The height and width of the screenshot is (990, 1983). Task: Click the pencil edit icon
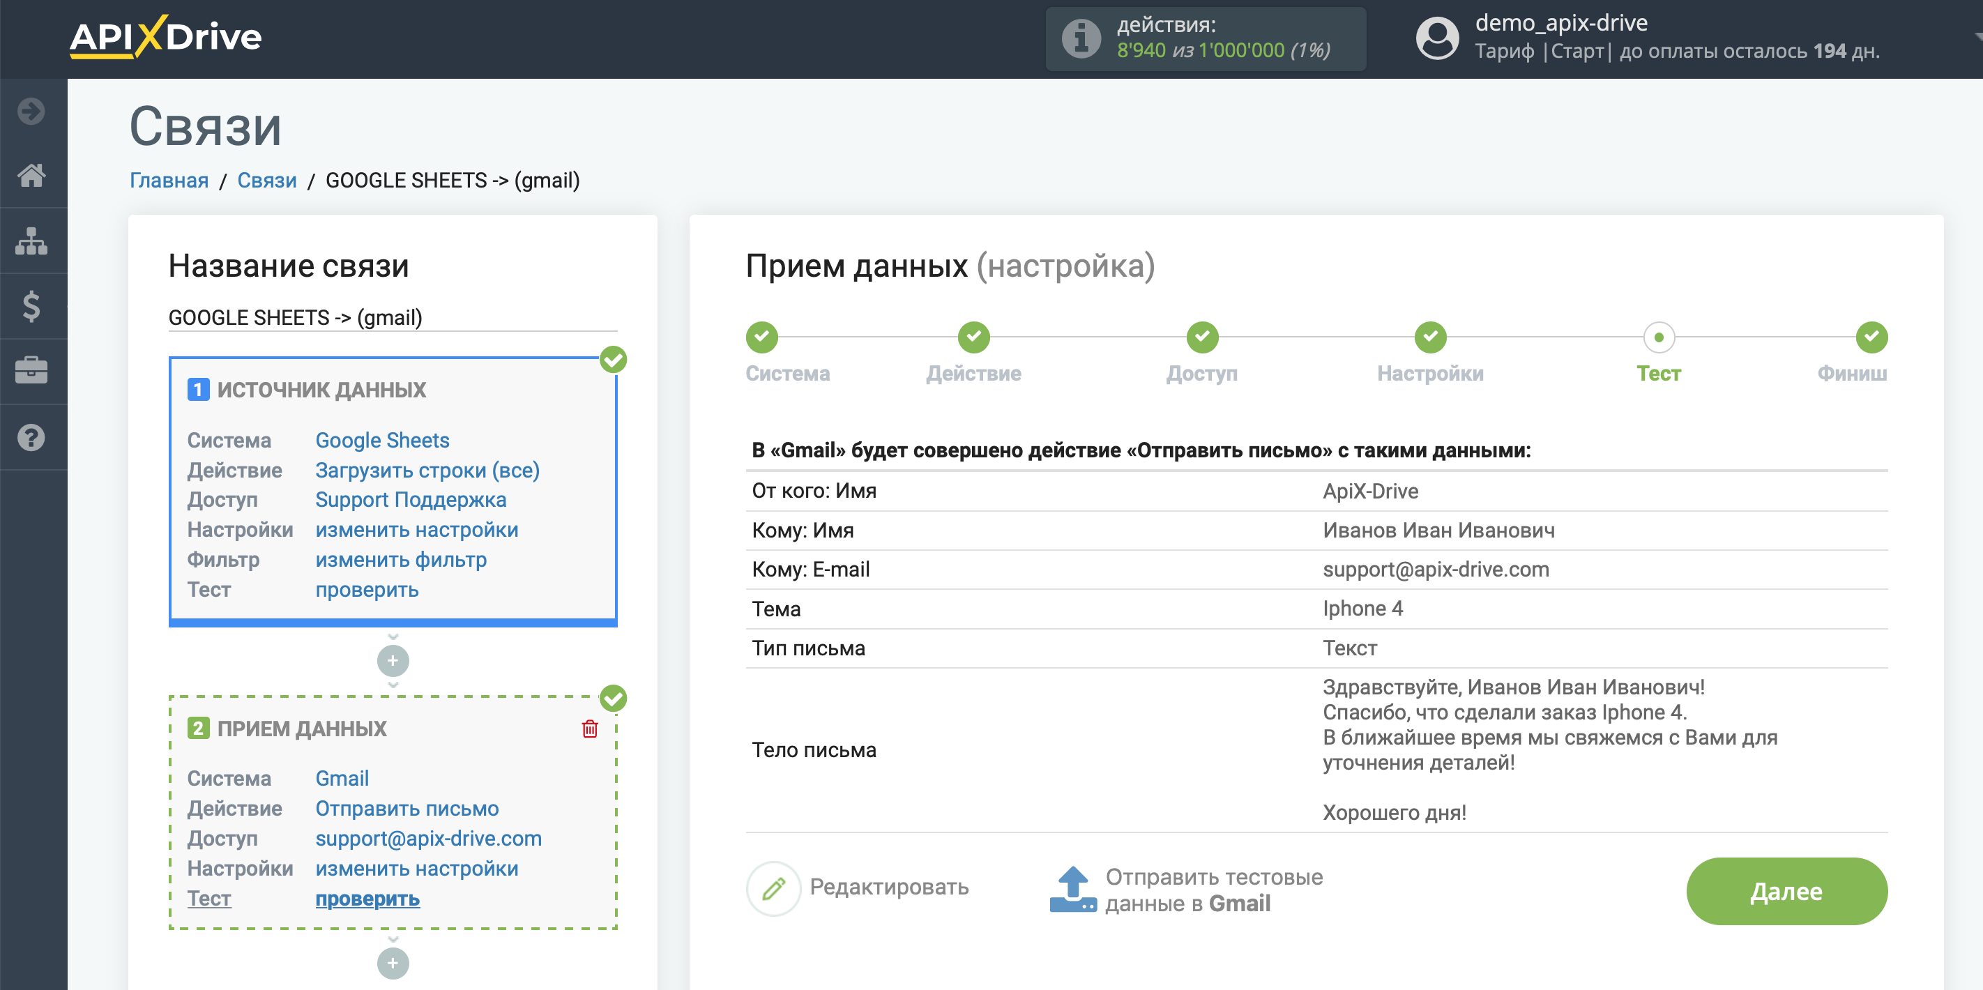tap(774, 888)
